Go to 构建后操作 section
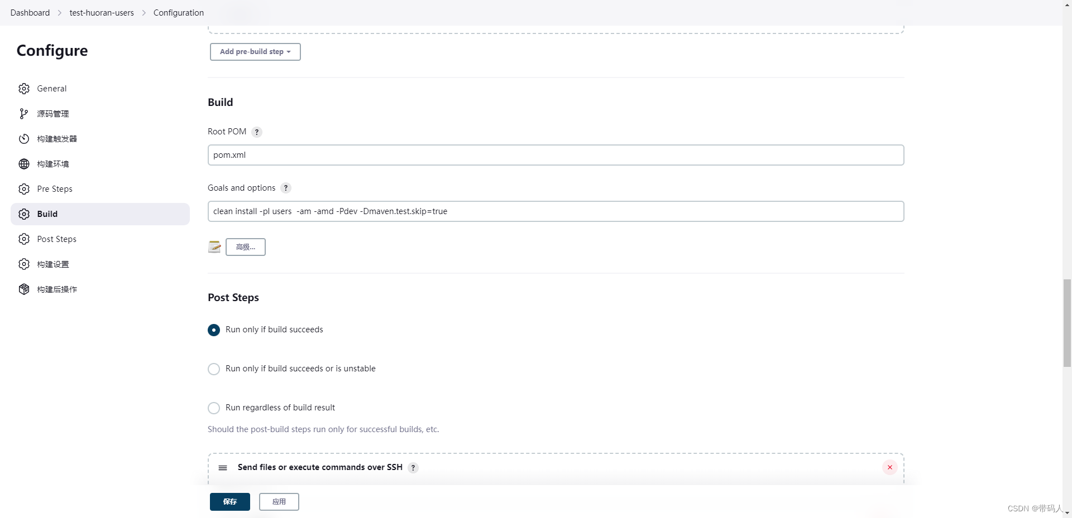 point(100,289)
